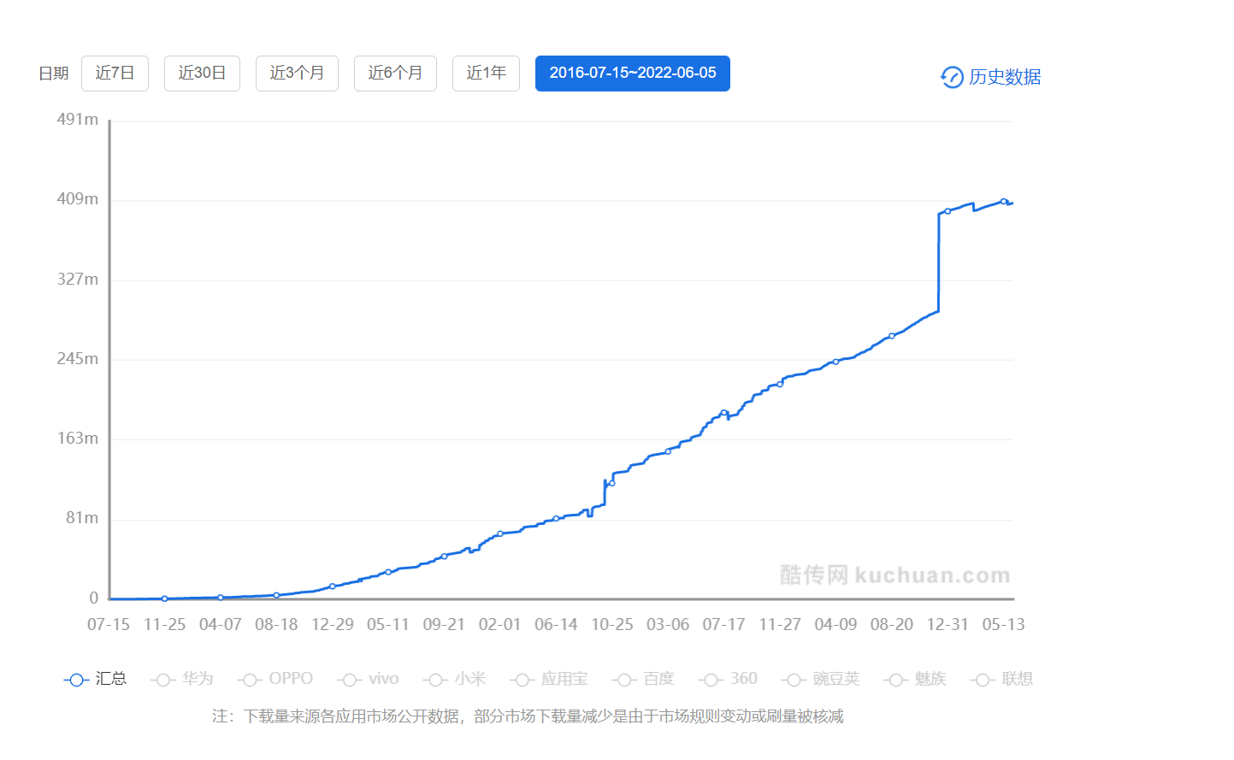Click the 百度 legend circle marker
The image size is (1234, 760).
pyautogui.click(x=625, y=679)
